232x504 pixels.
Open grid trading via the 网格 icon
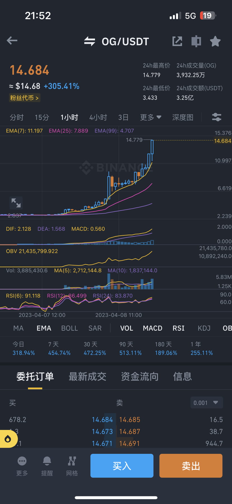pyautogui.click(x=72, y=465)
